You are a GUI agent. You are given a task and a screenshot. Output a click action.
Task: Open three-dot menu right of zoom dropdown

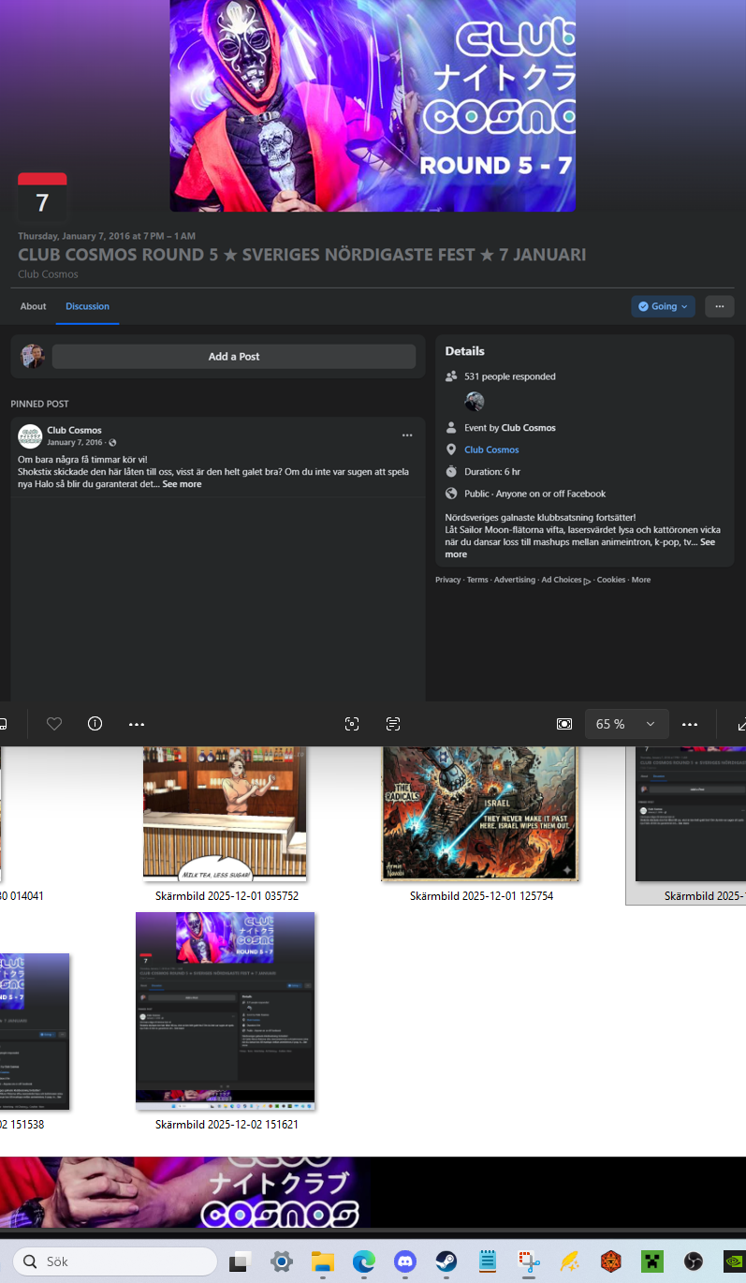click(x=691, y=724)
